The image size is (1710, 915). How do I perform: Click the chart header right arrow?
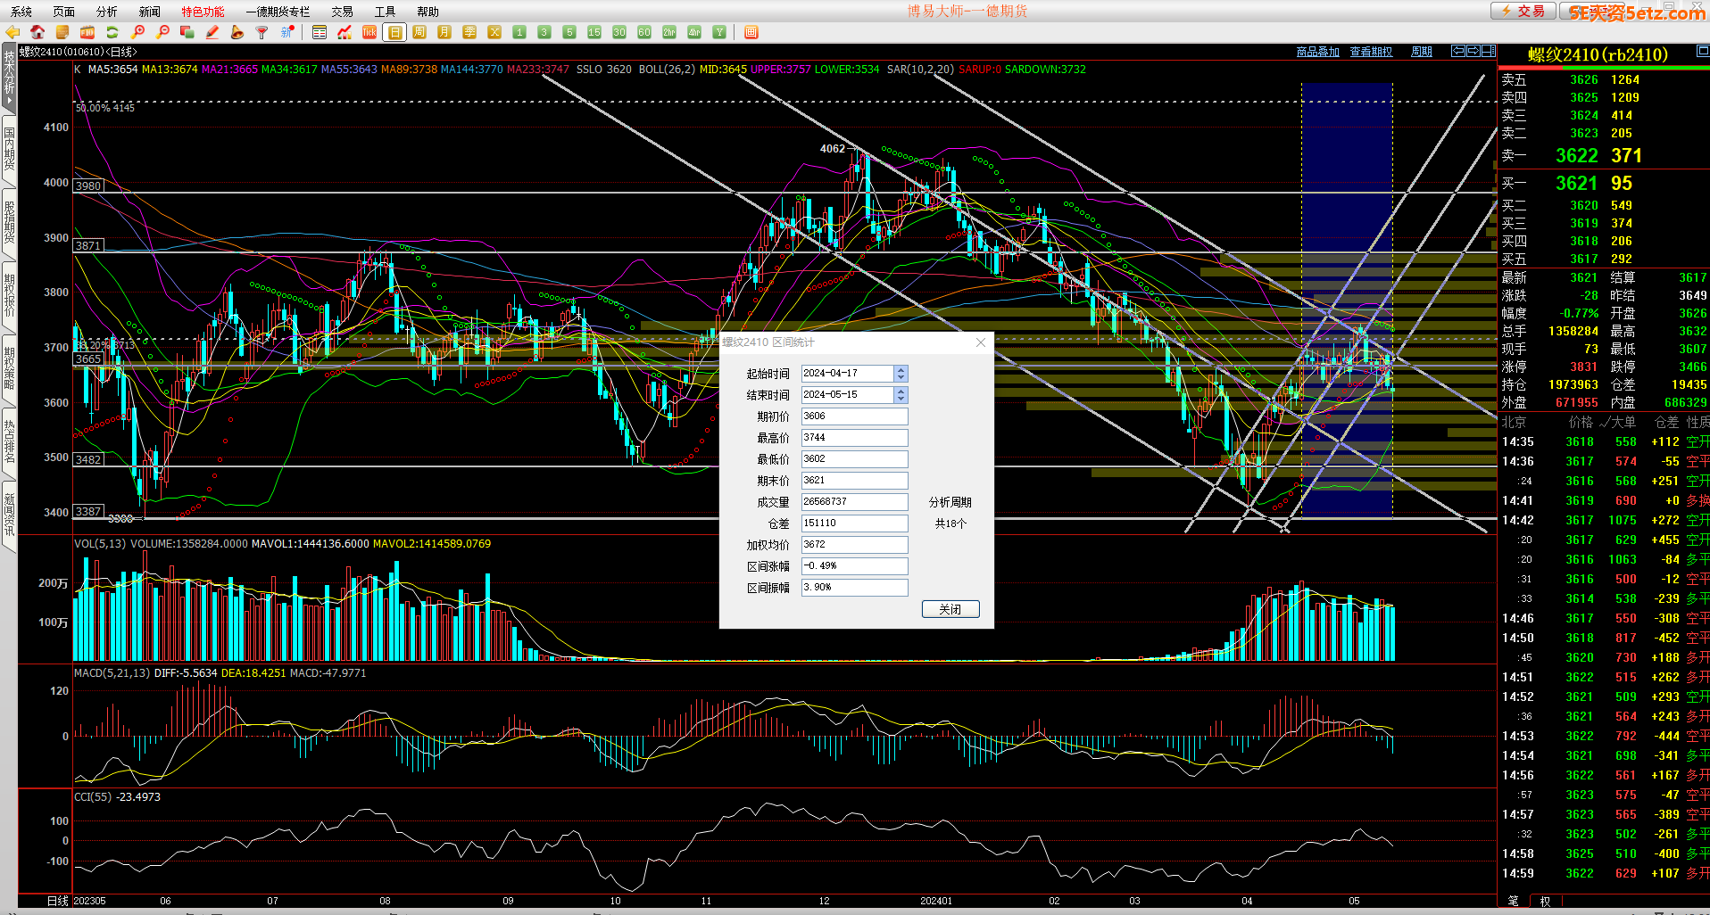tap(1473, 51)
